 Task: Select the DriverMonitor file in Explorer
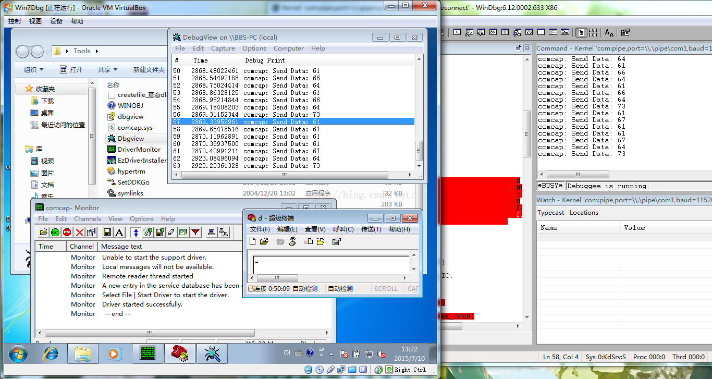pos(134,150)
